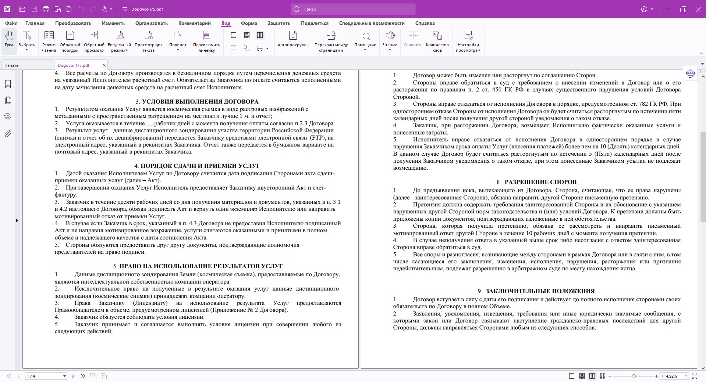The image size is (706, 382).
Task: Expand left navigation panel with arrow
Action: pos(17,220)
